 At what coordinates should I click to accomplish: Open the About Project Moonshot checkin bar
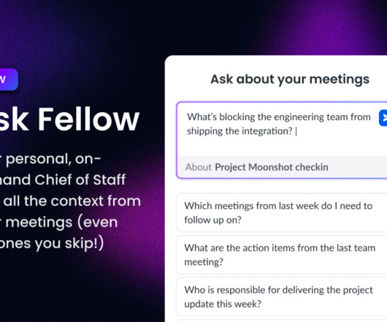point(282,167)
